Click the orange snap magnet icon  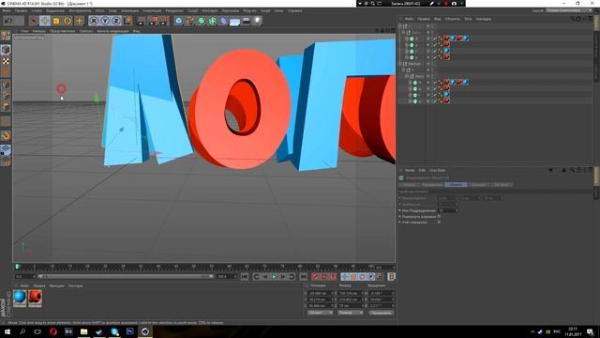[6, 135]
